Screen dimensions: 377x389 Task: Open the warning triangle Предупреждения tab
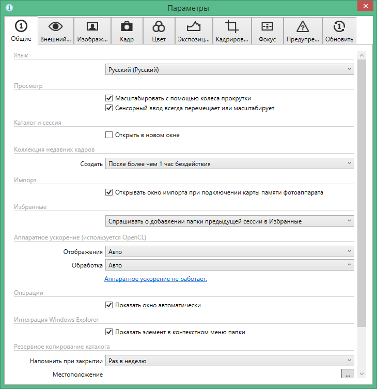303,31
